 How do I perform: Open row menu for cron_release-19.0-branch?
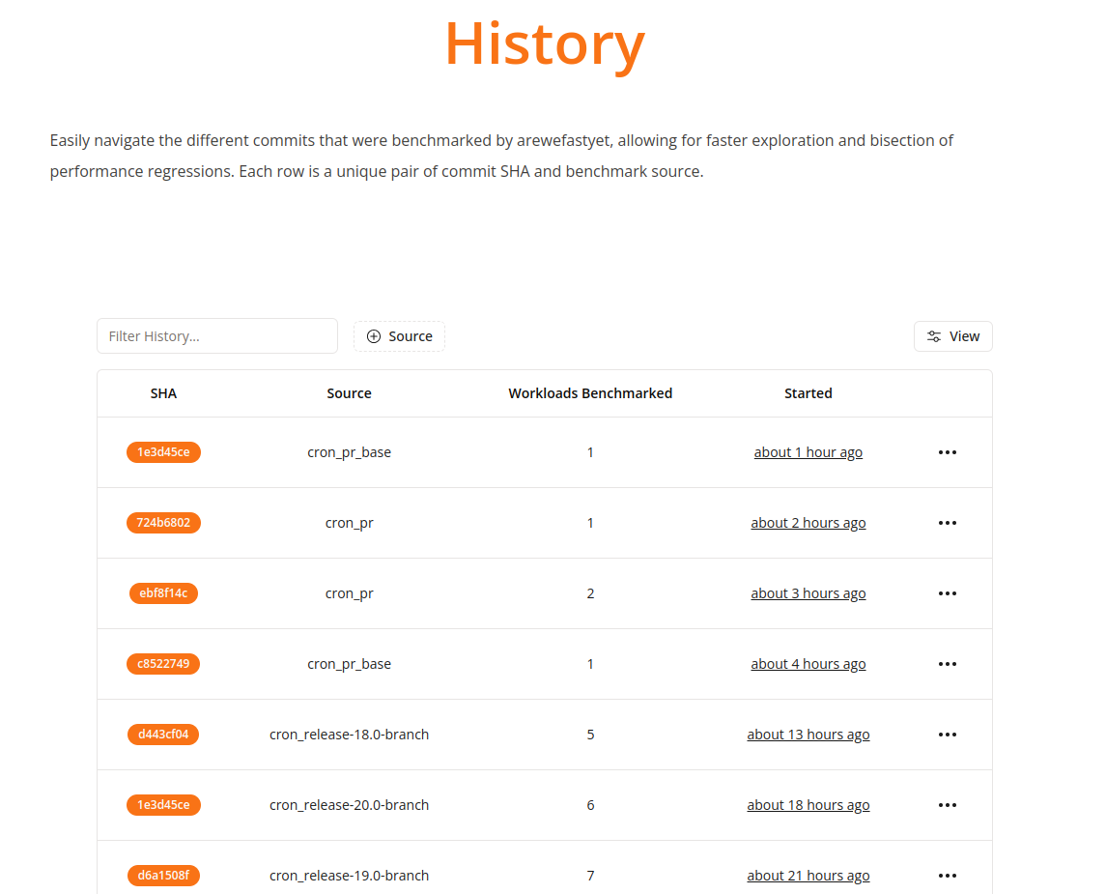click(947, 876)
